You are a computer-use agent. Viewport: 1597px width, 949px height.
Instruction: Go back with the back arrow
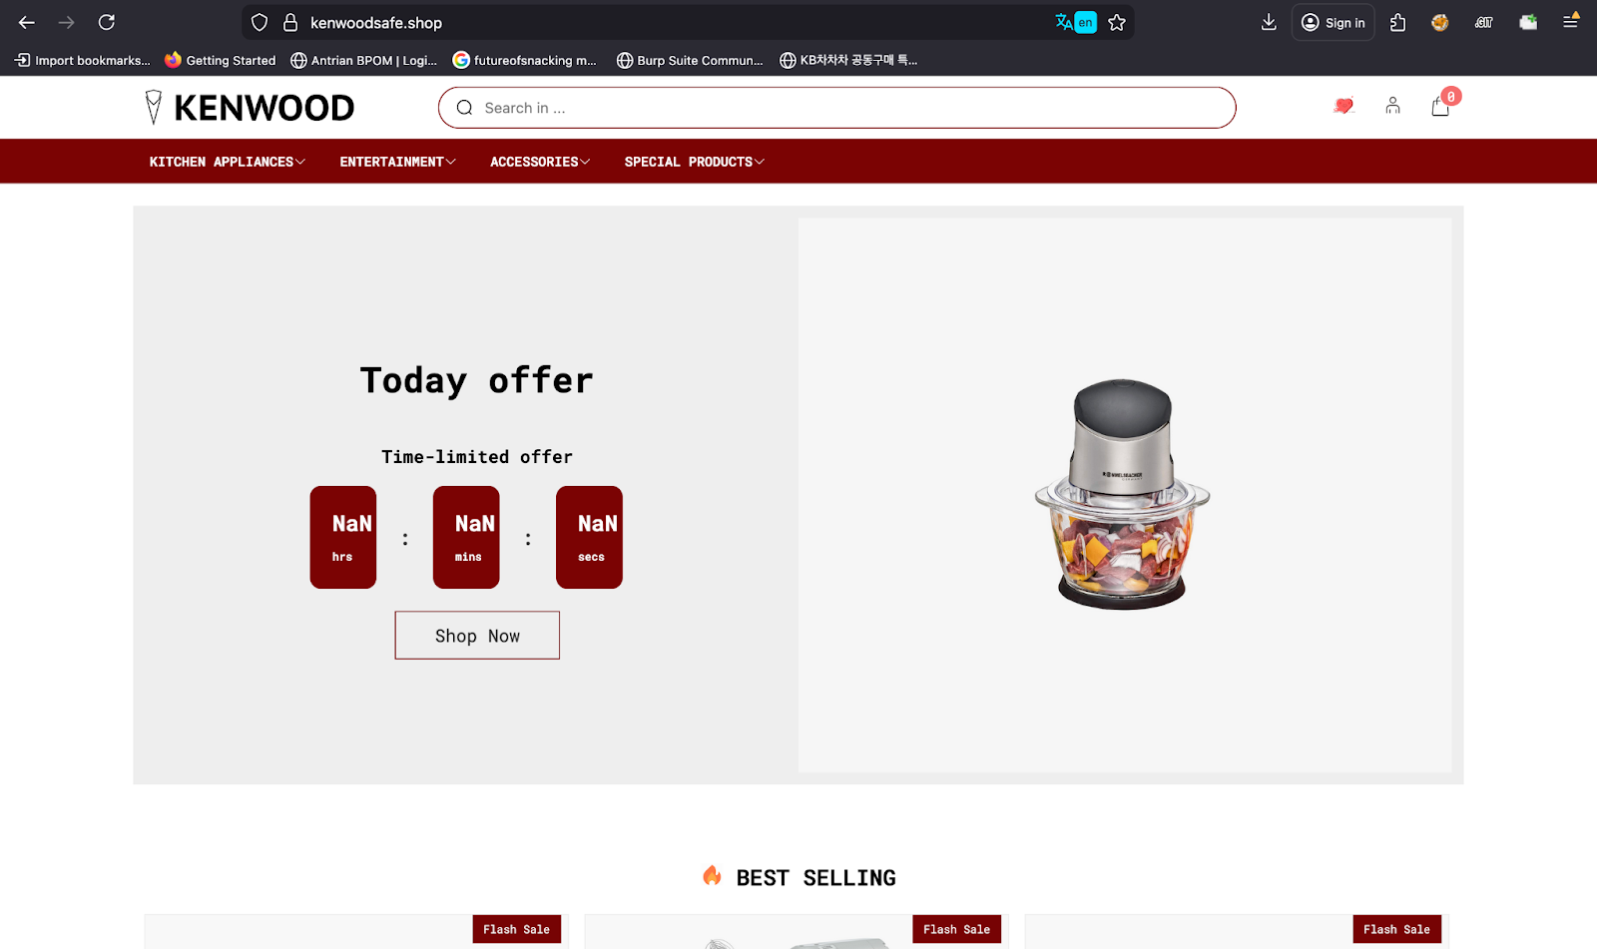click(x=27, y=22)
